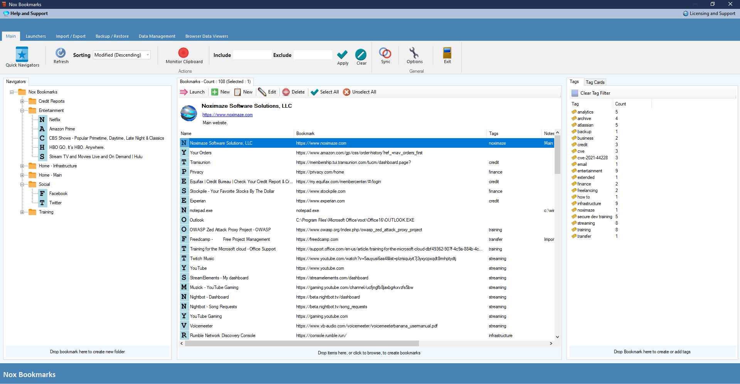Click the drop items area to browse
This screenshot has width=740, height=384.
369,353
